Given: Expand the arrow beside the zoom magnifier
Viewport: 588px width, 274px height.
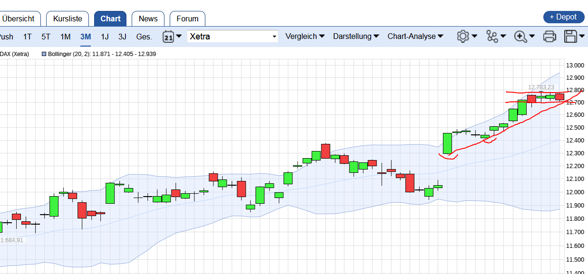Looking at the screenshot, I should point(532,37).
